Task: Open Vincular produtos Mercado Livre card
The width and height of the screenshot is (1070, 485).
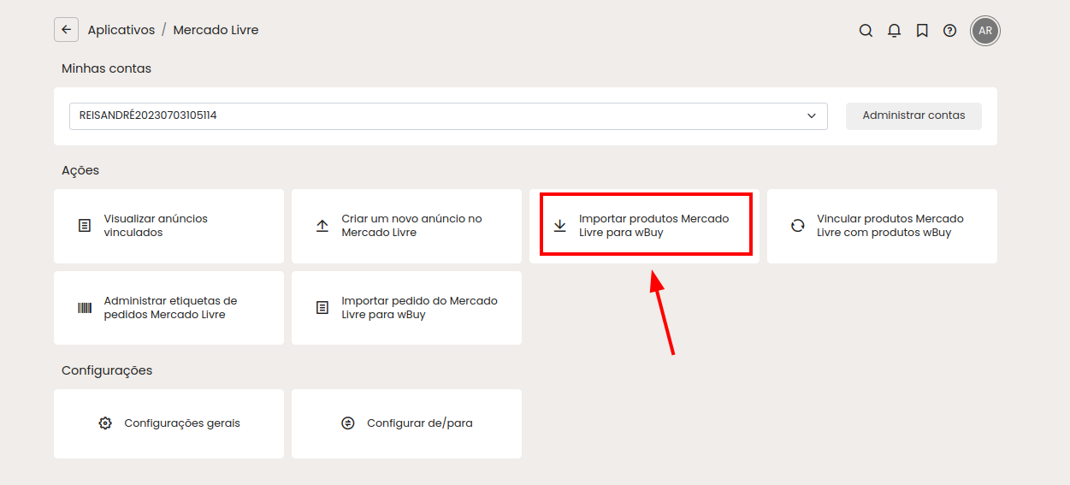Action: point(882,226)
